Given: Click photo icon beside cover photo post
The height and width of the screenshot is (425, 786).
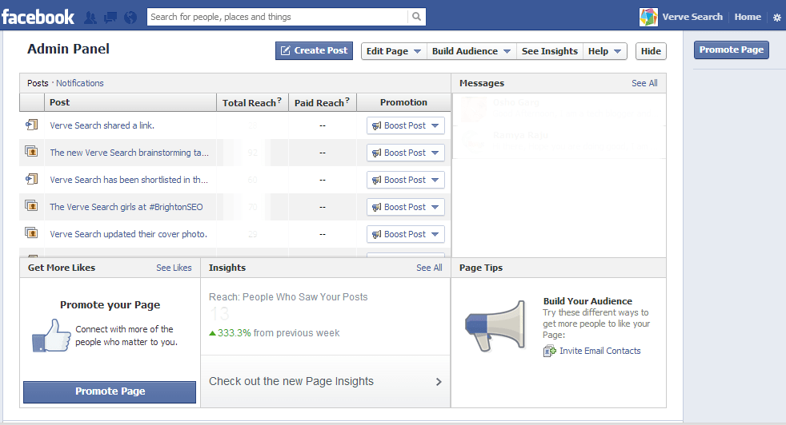Looking at the screenshot, I should (x=31, y=232).
